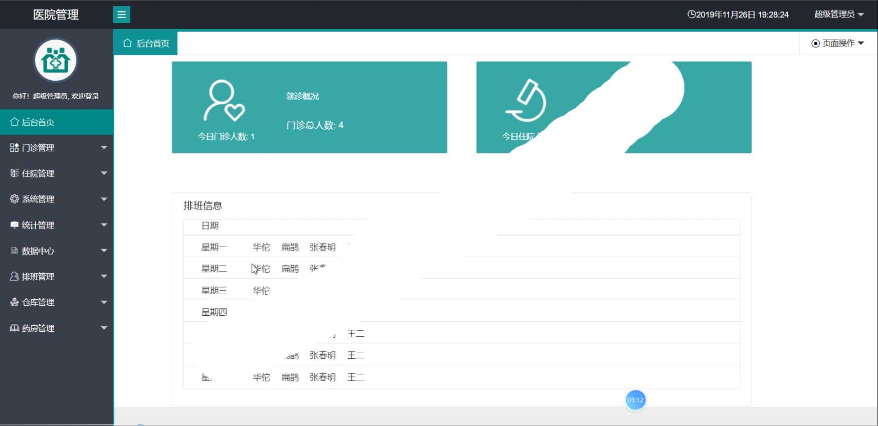
Task: Click the user icon beside 排班管理
Action: (15, 276)
